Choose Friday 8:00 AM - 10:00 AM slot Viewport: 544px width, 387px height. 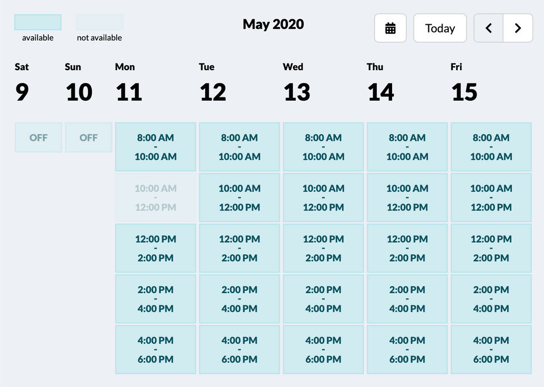click(491, 147)
